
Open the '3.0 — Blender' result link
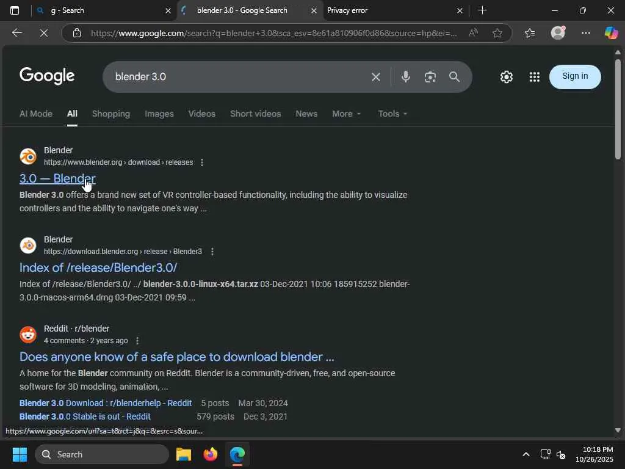click(x=57, y=179)
